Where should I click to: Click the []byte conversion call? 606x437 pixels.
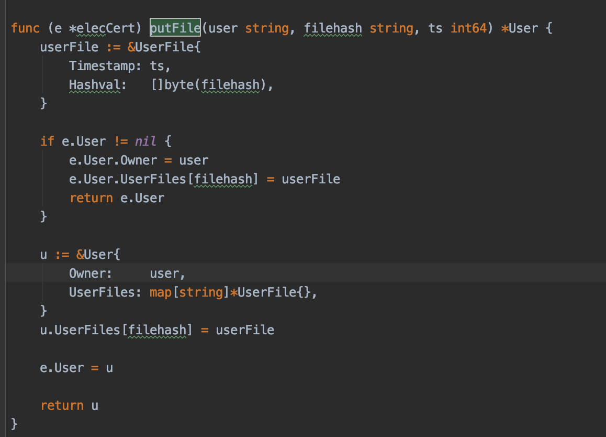coord(172,84)
